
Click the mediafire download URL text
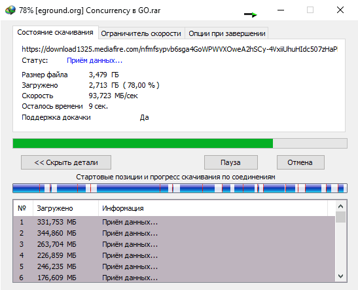pos(179,49)
